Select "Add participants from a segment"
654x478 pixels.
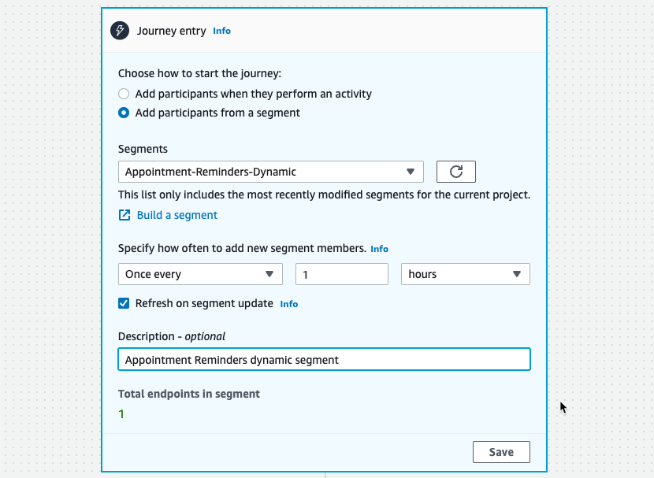coord(123,113)
